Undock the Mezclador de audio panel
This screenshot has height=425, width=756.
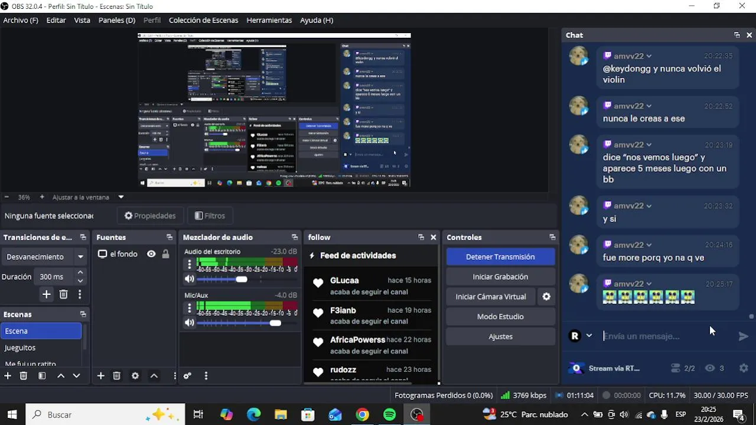[x=295, y=237]
